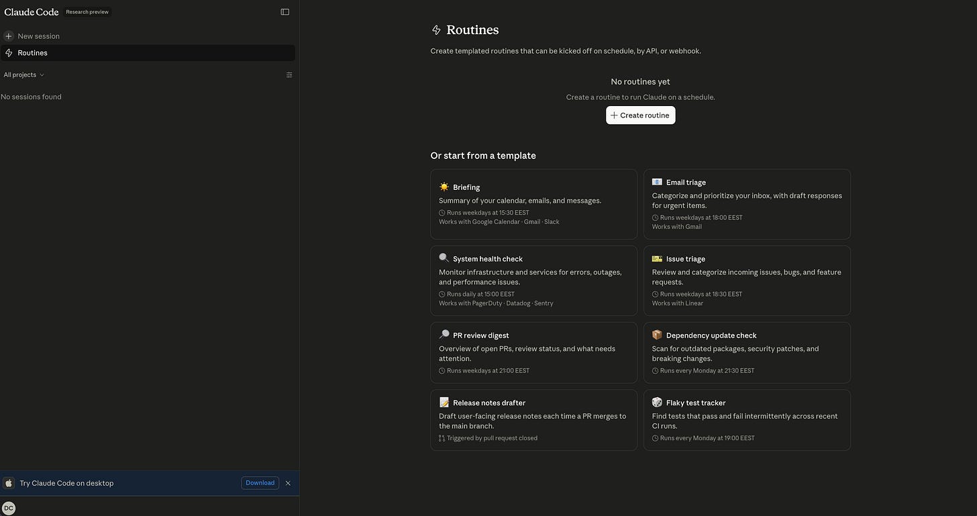The width and height of the screenshot is (977, 516).
Task: Click the plus icon beside New session
Action: point(9,36)
